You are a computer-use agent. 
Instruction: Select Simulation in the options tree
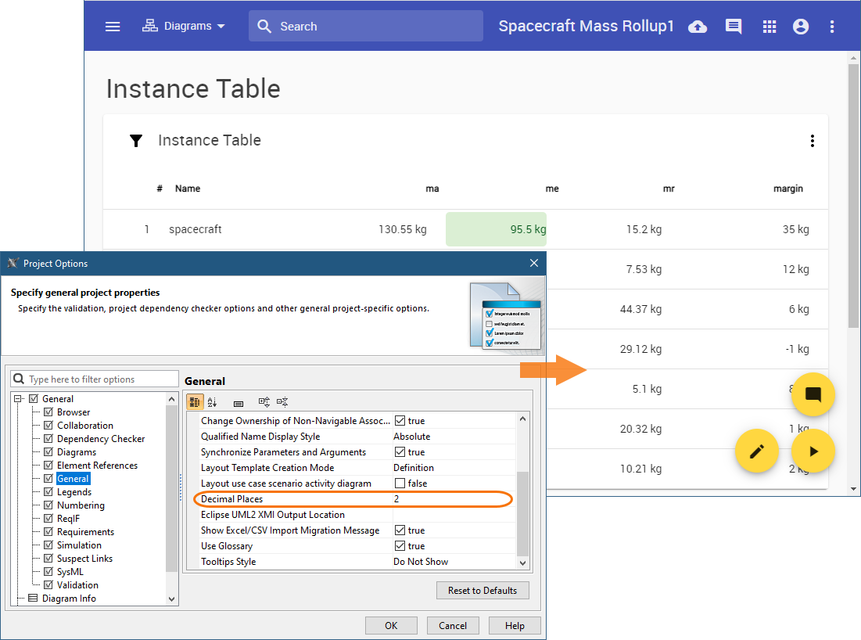click(79, 545)
